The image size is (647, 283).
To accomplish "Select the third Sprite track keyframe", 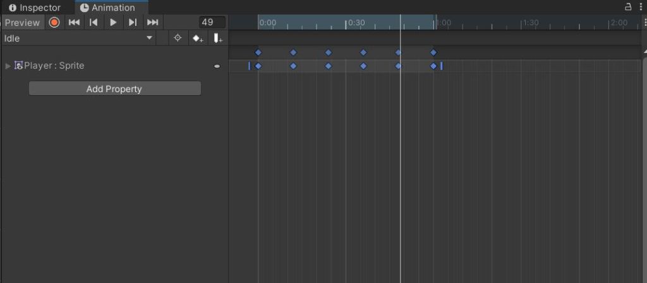I will click(329, 66).
